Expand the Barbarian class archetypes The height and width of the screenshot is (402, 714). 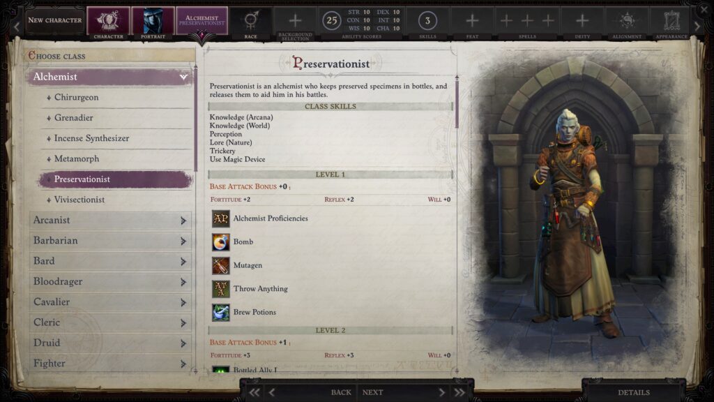[x=183, y=241]
